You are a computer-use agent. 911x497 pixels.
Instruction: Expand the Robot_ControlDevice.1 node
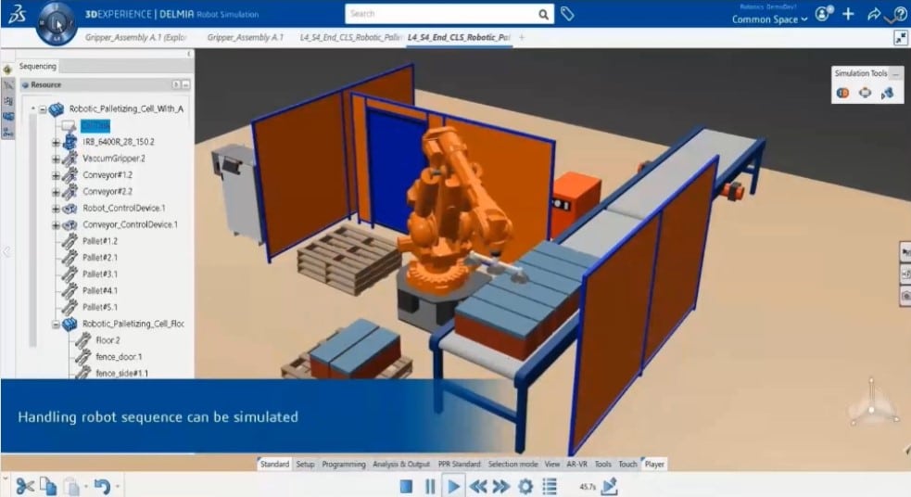point(56,209)
